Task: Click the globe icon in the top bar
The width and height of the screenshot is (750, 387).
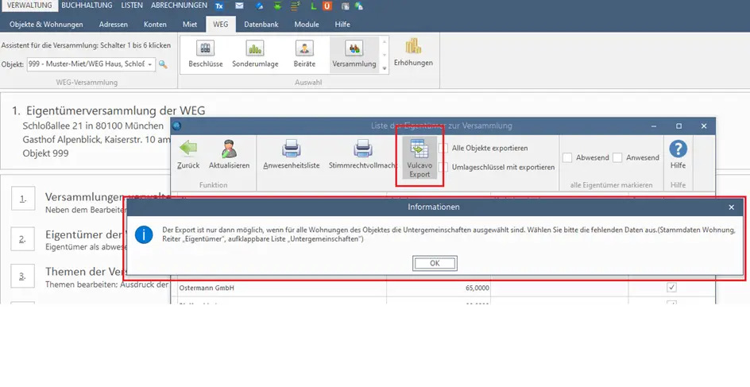Action: coord(359,6)
